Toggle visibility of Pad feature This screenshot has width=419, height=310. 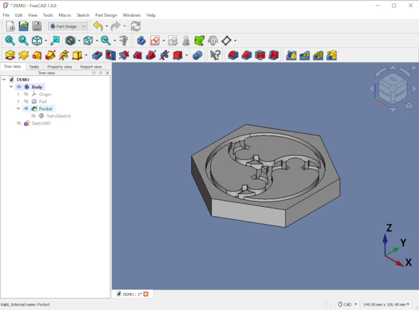click(26, 101)
